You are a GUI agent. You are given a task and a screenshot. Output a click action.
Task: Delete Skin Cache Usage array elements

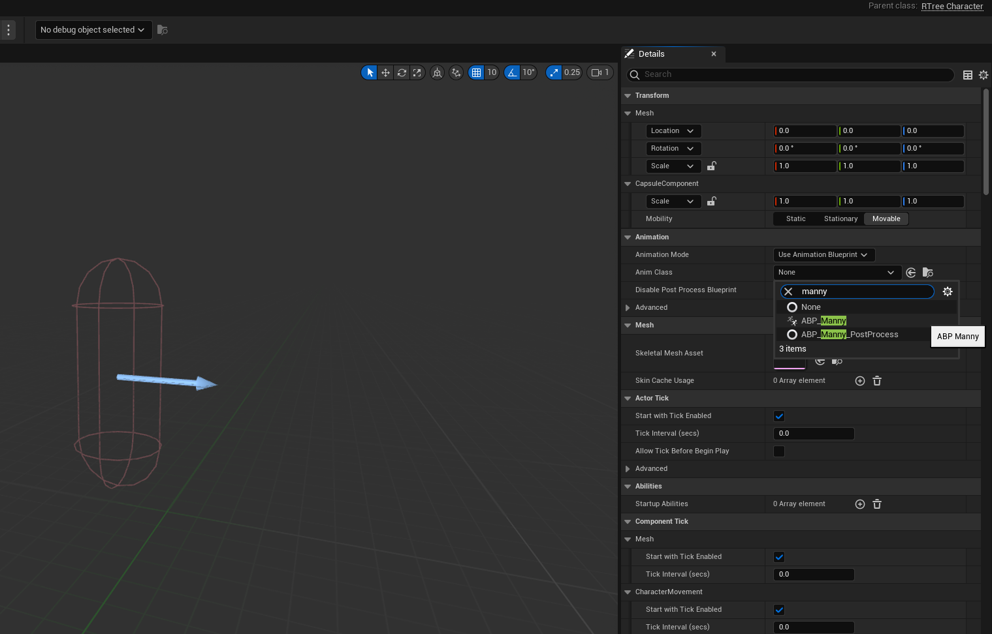(877, 381)
